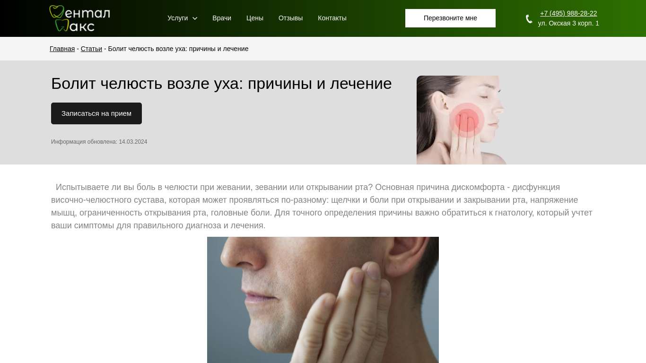The height and width of the screenshot is (363, 646).
Task: Click the phone handset icon
Action: pos(529,19)
